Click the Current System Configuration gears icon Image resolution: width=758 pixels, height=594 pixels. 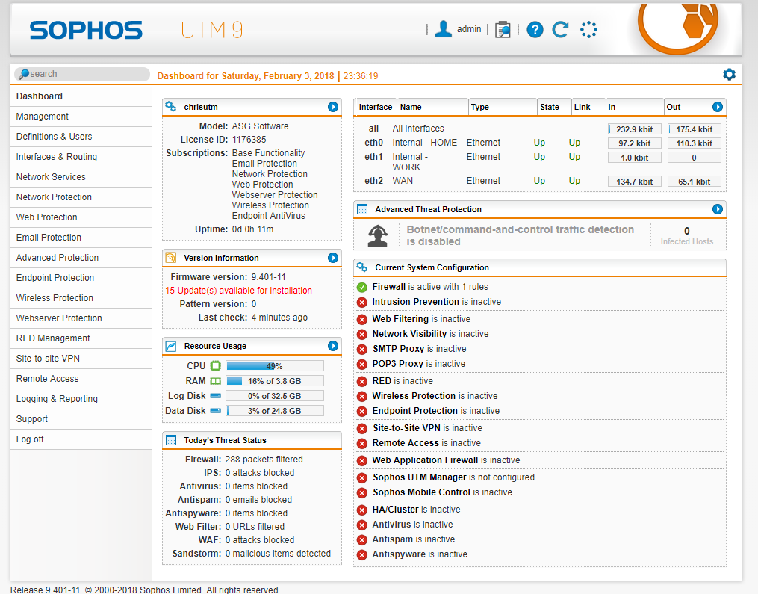pos(362,267)
